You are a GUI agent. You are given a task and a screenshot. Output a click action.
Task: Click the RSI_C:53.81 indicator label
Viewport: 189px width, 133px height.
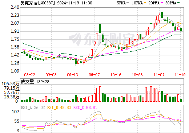pyautogui.click(x=85, y=107)
